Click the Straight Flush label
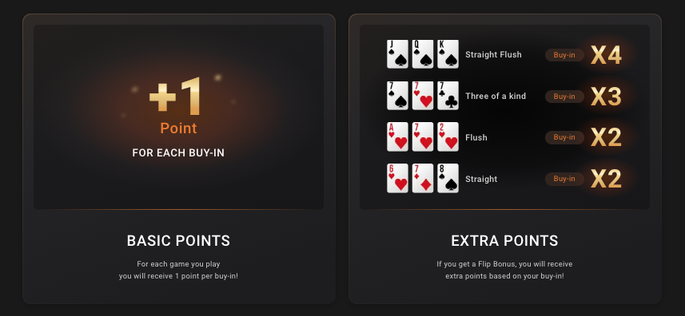 [x=494, y=55]
